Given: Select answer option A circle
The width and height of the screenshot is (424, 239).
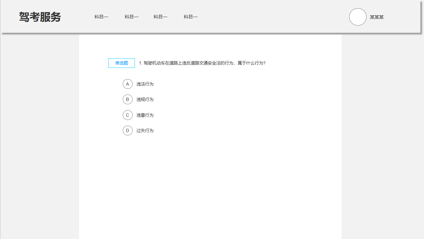Looking at the screenshot, I should click(x=128, y=84).
